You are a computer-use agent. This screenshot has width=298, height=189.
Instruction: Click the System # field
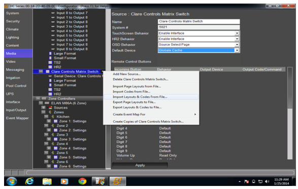pos(199,27)
